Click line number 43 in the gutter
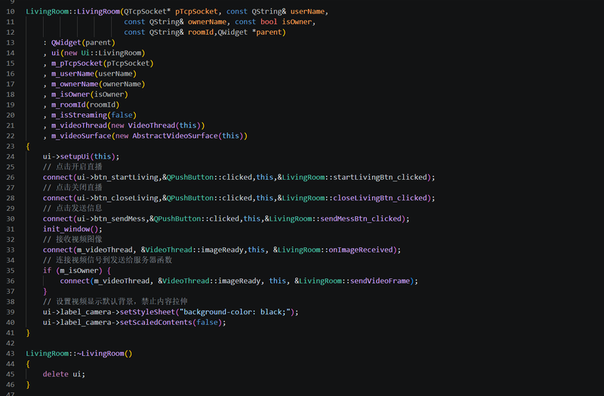The image size is (604, 396). tap(11, 354)
